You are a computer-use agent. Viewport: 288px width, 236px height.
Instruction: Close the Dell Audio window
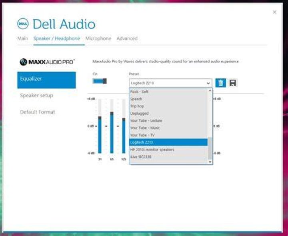point(274,12)
